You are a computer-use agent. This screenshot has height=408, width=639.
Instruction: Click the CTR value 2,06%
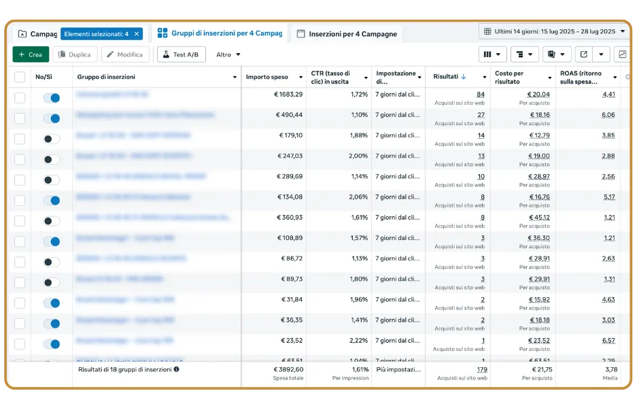(358, 197)
